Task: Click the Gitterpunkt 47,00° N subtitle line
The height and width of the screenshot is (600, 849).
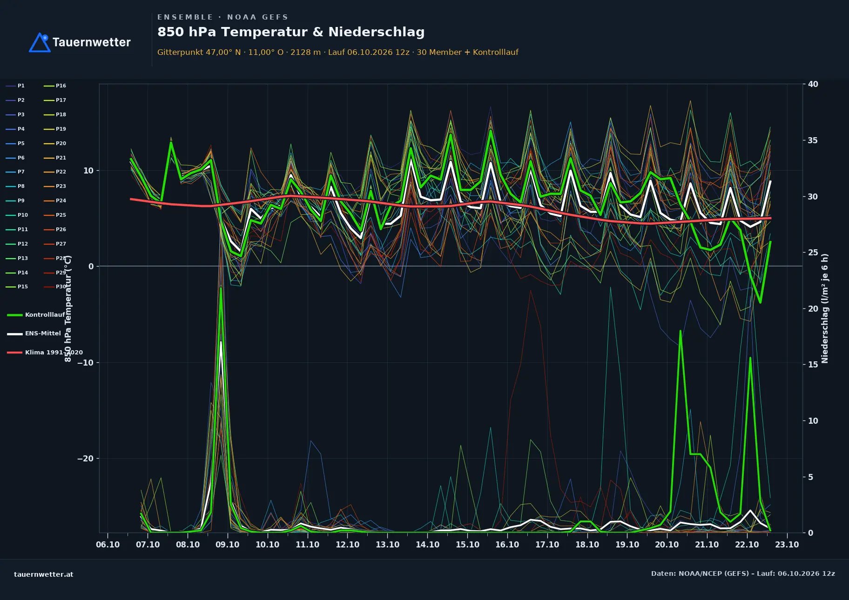Action: click(x=337, y=52)
